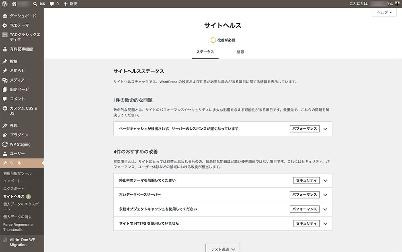The width and height of the screenshot is (402, 252).
Task: Open ダッシュボード menu label
Action: point(23,16)
